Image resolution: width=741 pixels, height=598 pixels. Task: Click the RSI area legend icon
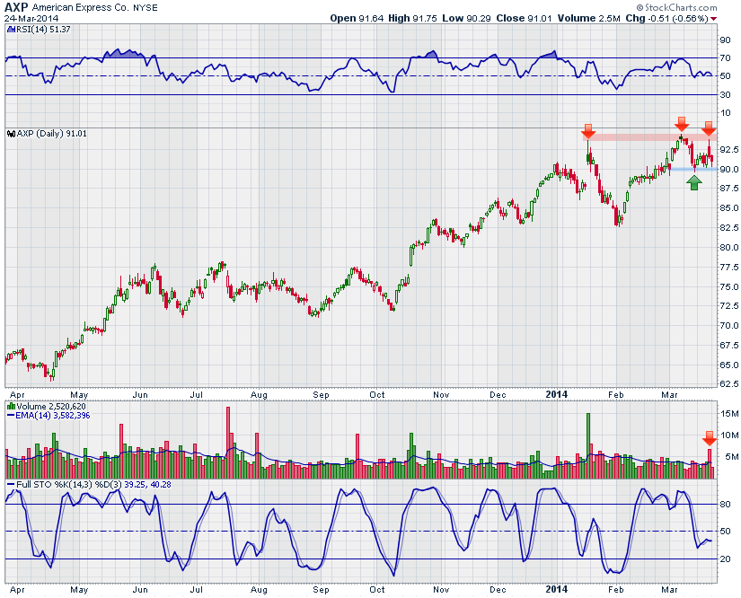click(x=12, y=30)
